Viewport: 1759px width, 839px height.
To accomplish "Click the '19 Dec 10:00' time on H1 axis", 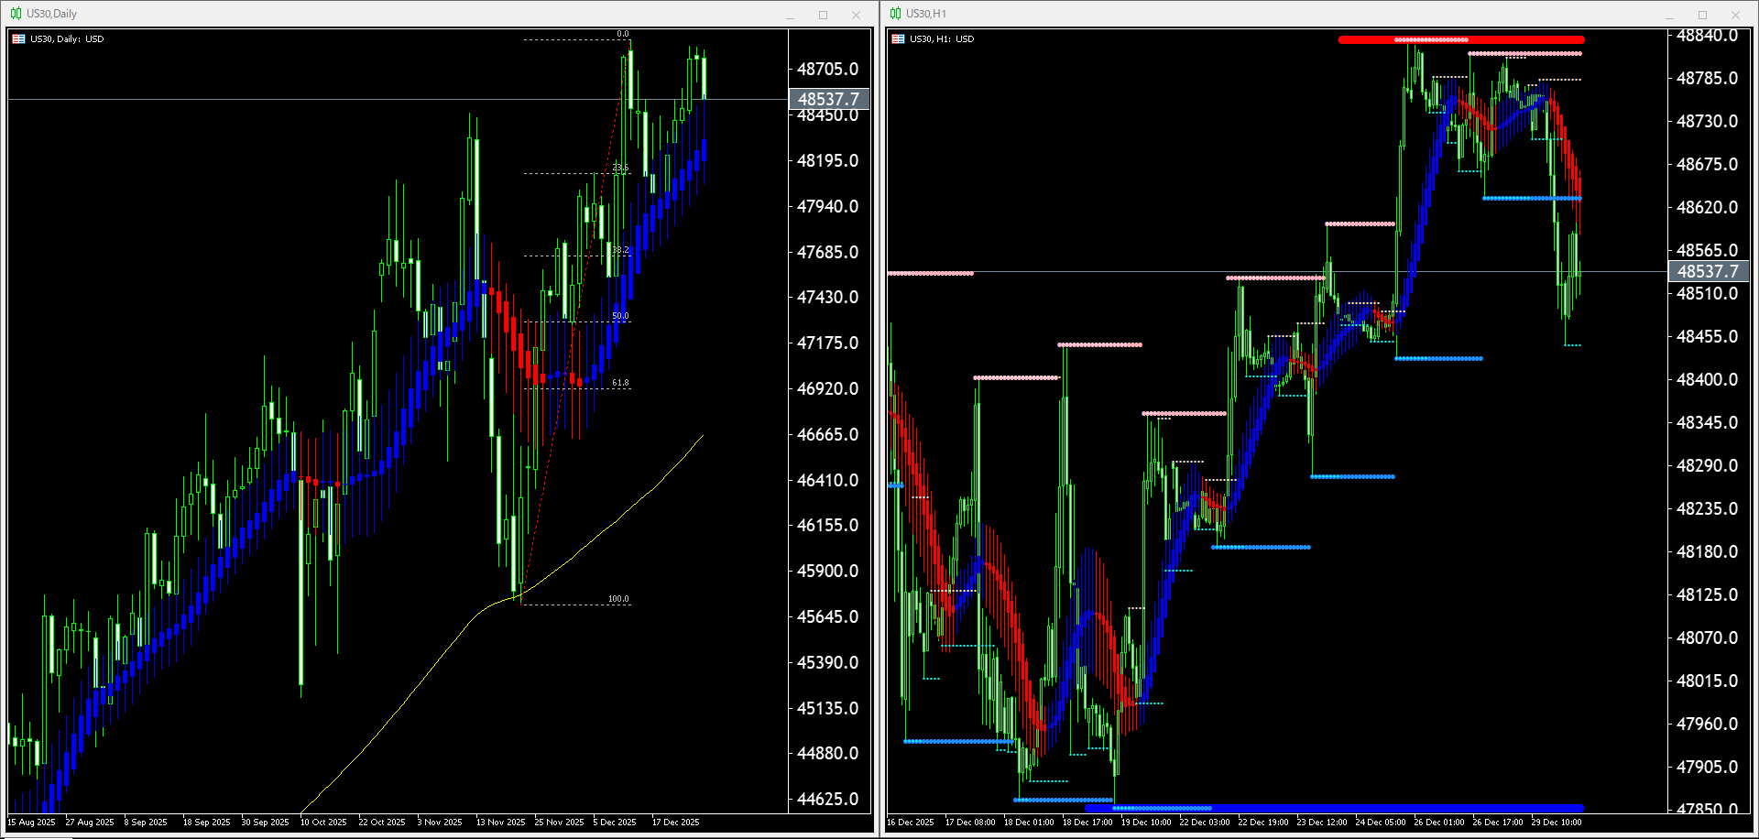I will click(x=1146, y=823).
